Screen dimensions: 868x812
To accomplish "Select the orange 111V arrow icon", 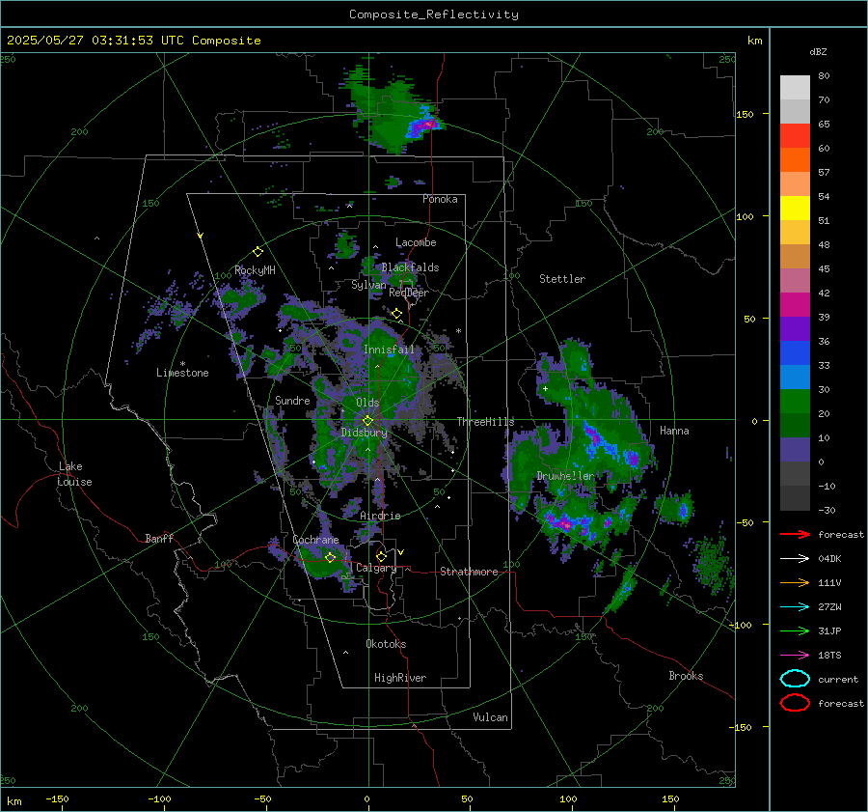I will 795,582.
